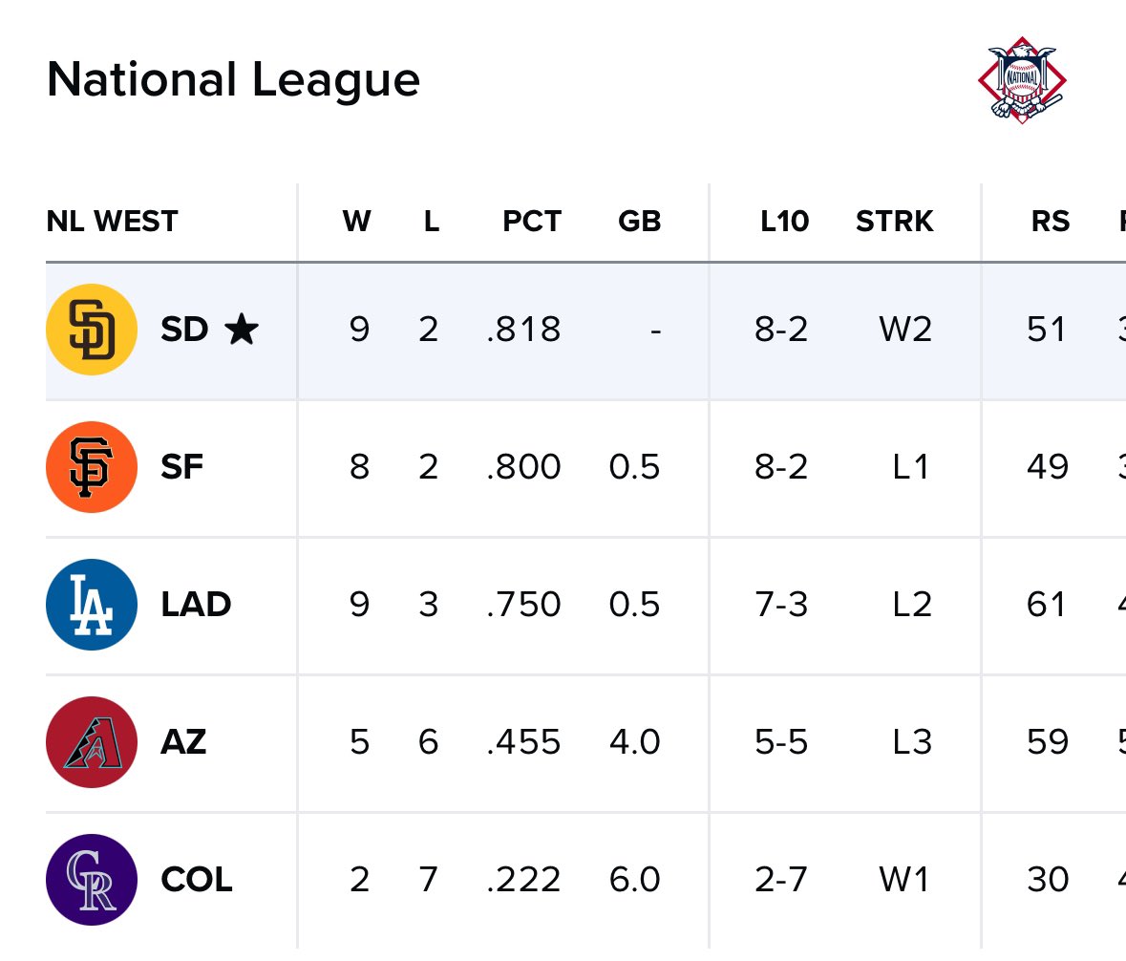The width and height of the screenshot is (1126, 961).
Task: Sort by the GB column header
Action: coord(639,222)
